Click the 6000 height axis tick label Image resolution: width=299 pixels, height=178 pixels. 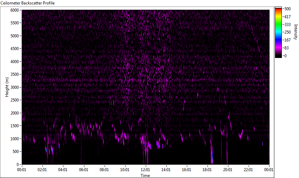coord(14,10)
